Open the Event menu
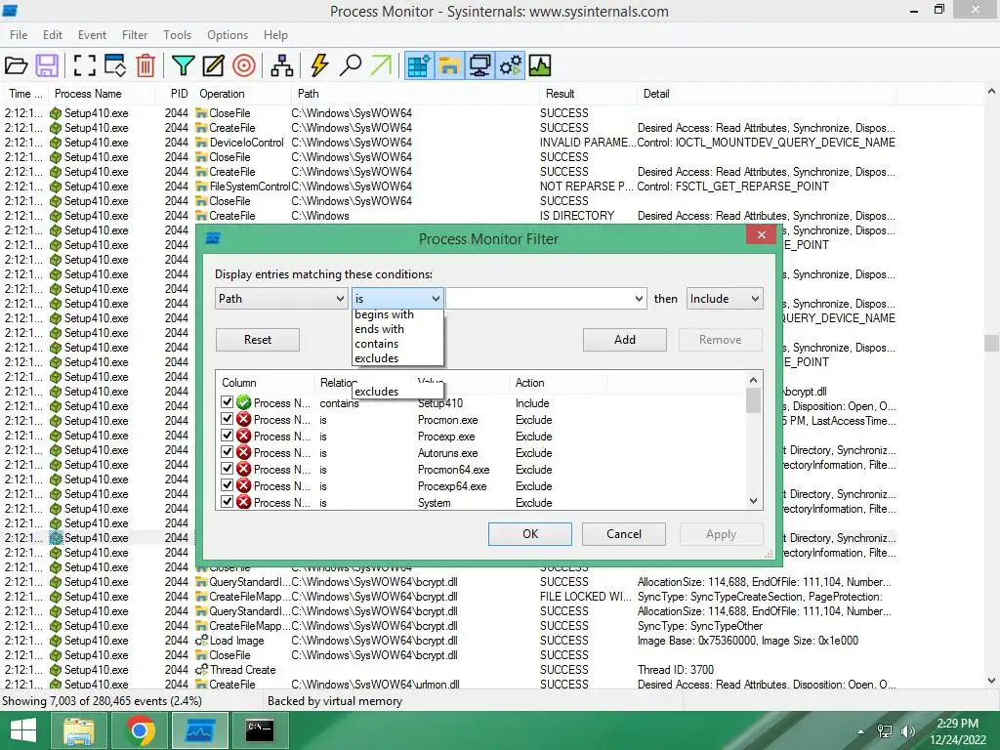This screenshot has width=1000, height=750. (92, 35)
